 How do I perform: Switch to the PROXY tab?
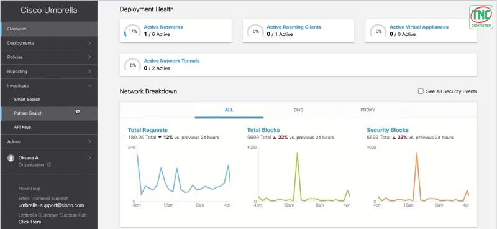pos(368,110)
